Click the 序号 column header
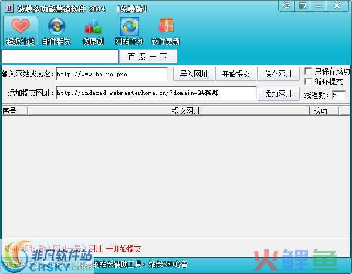 coord(15,111)
